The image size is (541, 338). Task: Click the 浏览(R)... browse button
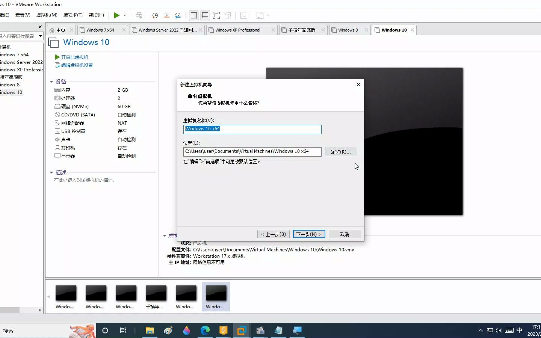click(x=341, y=152)
